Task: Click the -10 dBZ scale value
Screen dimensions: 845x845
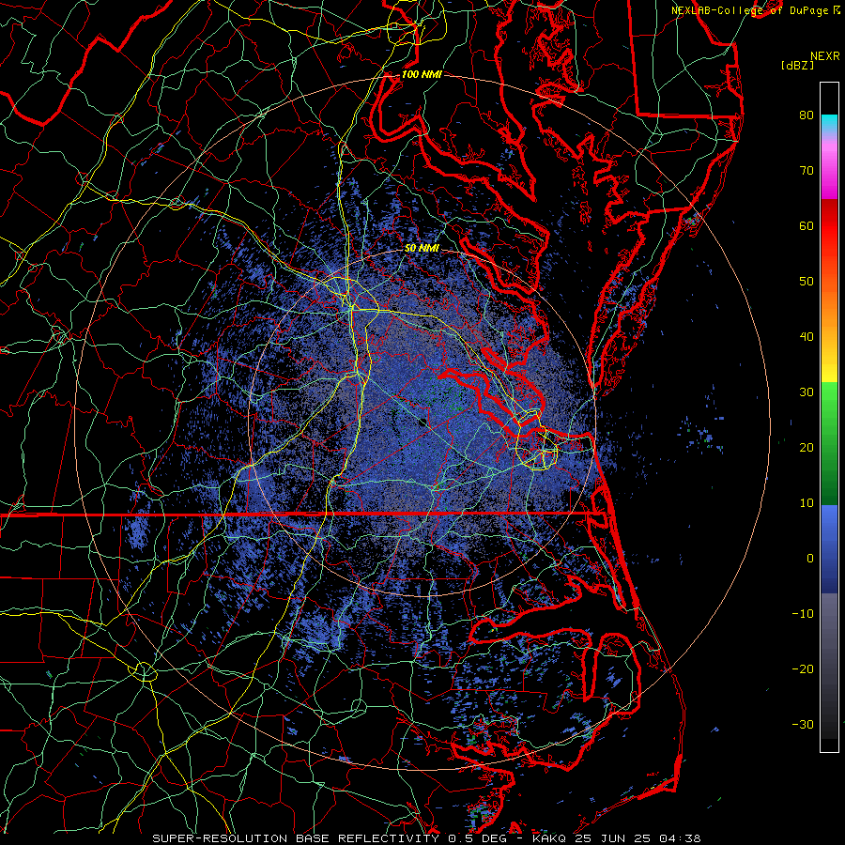Action: (803, 614)
